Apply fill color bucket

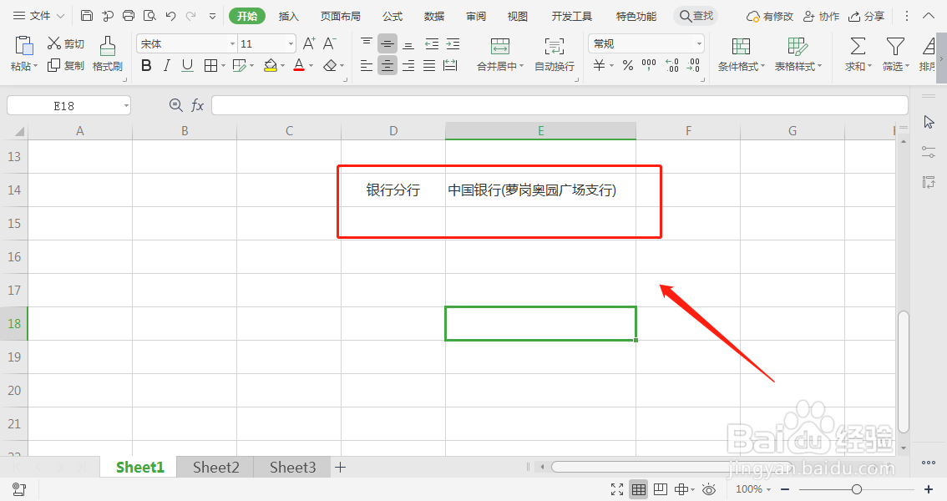[x=270, y=65]
